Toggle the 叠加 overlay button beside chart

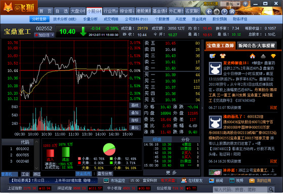click(x=134, y=113)
